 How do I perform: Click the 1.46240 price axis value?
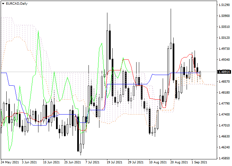[x=224, y=147]
